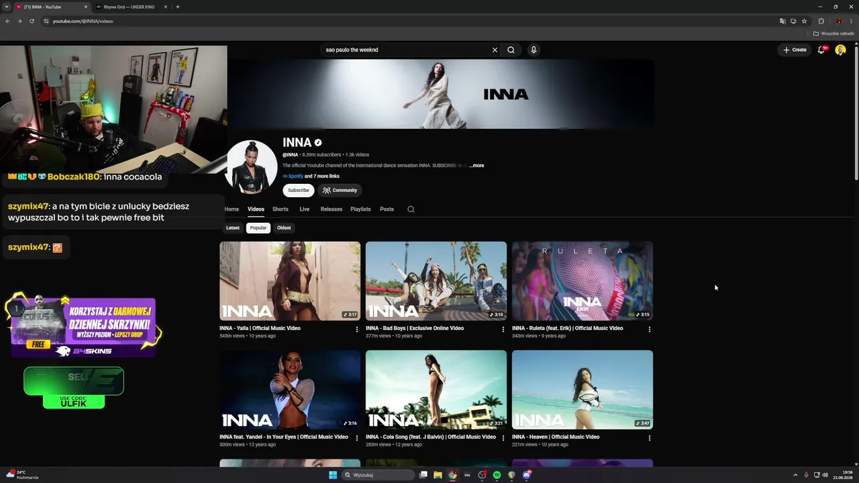The width and height of the screenshot is (859, 483).
Task: Play the INNA - Bad Boys thumbnail
Action: coord(436,281)
